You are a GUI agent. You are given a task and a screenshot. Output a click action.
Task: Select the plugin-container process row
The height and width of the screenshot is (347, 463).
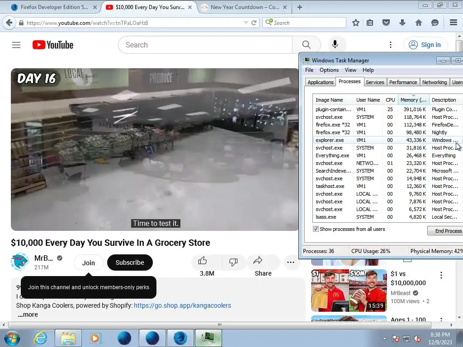(x=387, y=109)
